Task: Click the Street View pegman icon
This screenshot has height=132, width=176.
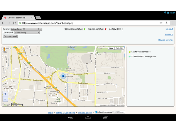Action: click(x=5, y=50)
